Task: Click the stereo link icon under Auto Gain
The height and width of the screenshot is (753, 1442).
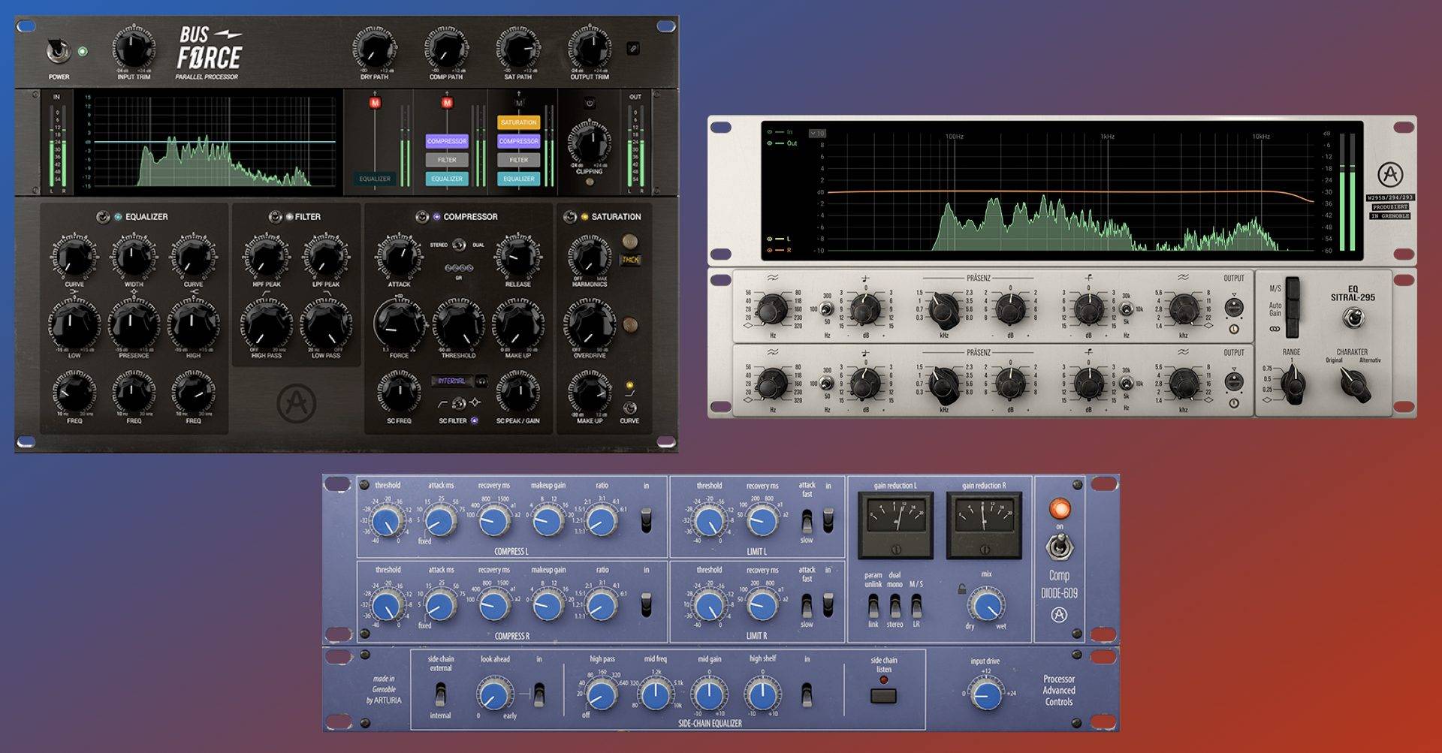Action: pyautogui.click(x=1275, y=329)
